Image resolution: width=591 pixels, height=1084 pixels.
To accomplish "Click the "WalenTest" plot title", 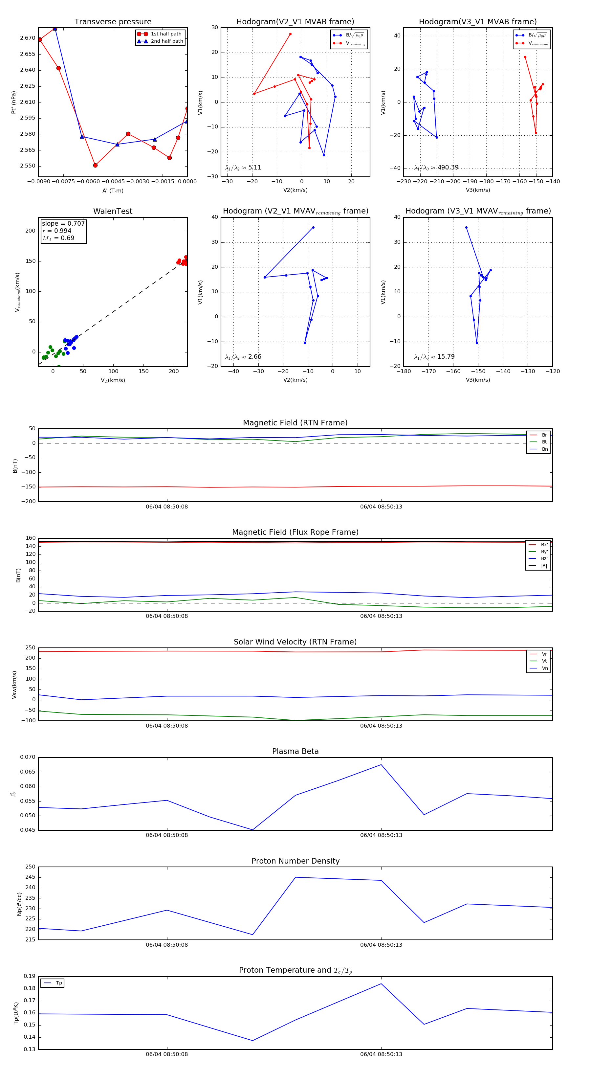I will tap(113, 211).
